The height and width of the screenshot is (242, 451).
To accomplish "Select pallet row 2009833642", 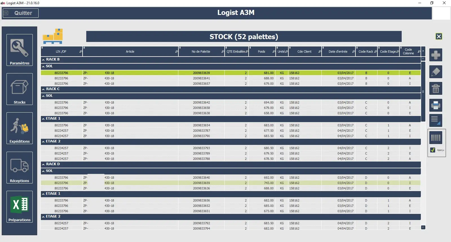I will click(231, 102).
